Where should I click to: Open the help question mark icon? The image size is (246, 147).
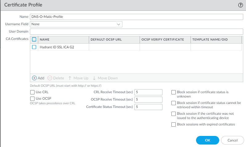click(x=240, y=5)
